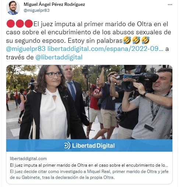Click the middle rolling-laughing emoji

coord(136,40)
